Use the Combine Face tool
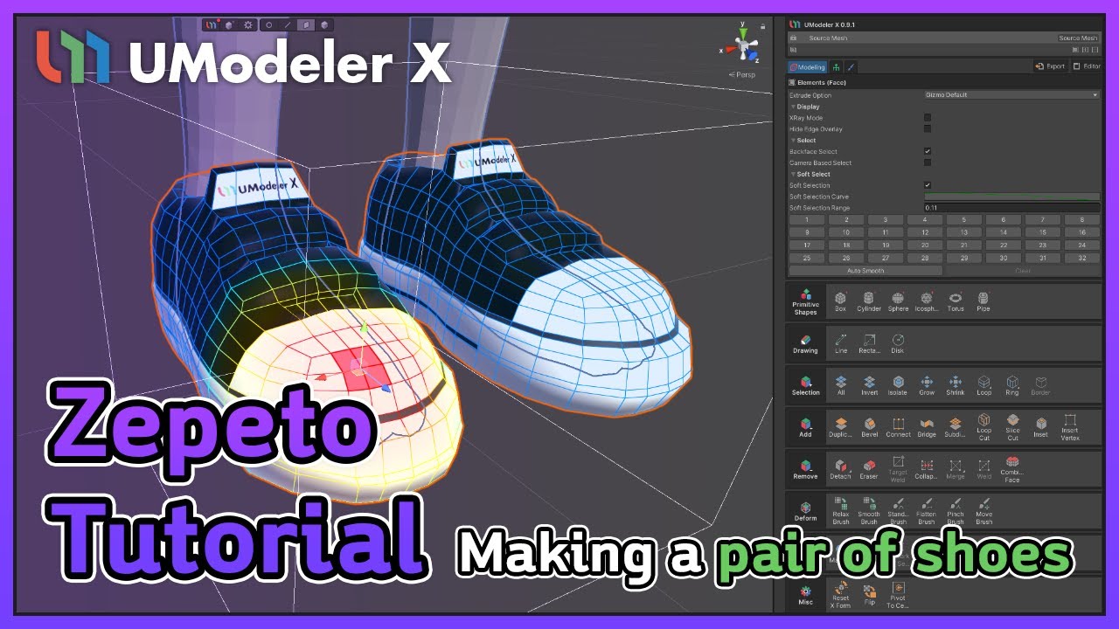 pos(1012,467)
